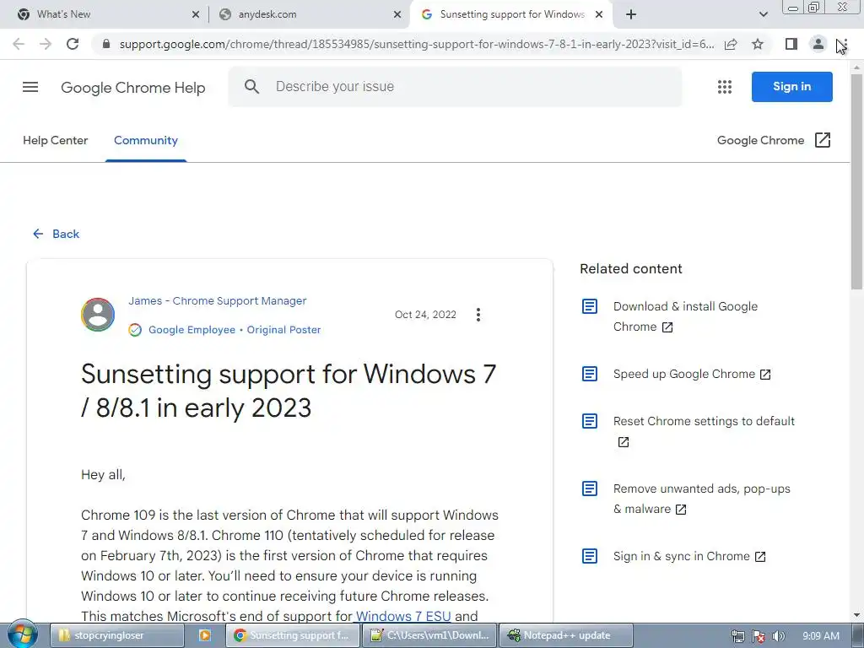
Task: Open the Windows Start button
Action: [x=23, y=634]
